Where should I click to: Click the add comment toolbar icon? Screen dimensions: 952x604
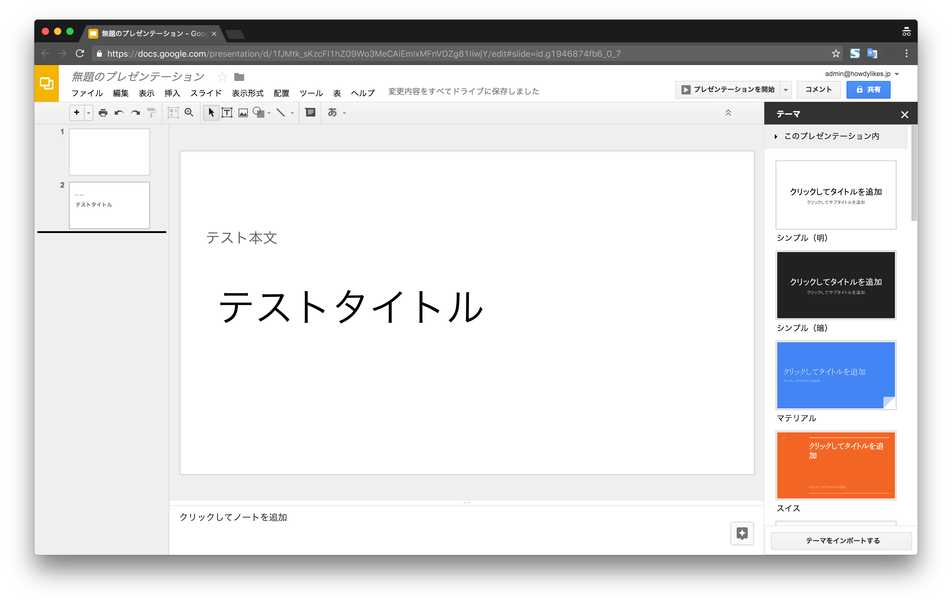pos(310,113)
